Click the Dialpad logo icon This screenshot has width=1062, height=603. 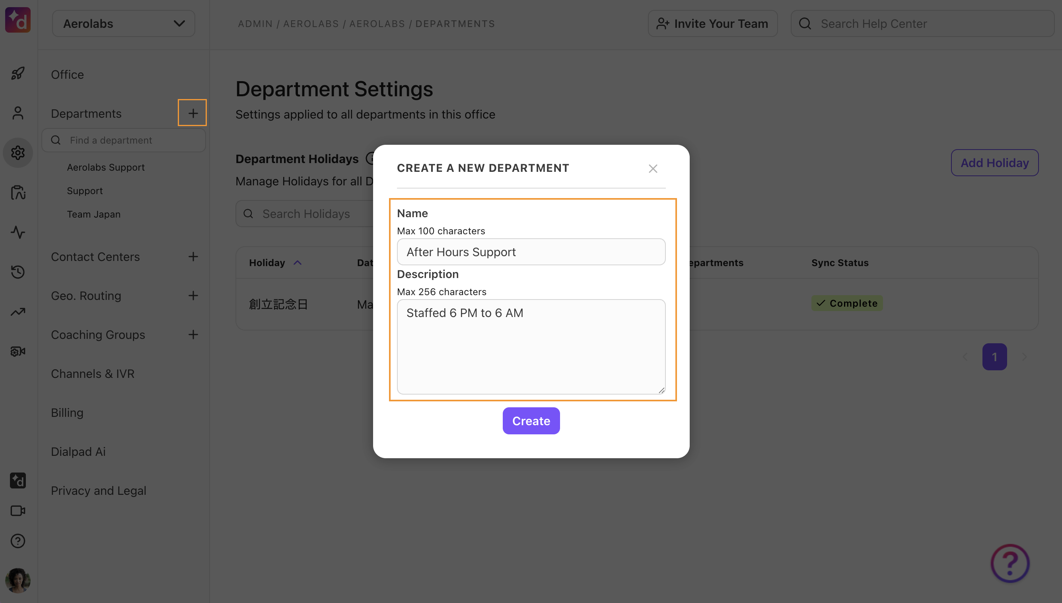point(18,20)
